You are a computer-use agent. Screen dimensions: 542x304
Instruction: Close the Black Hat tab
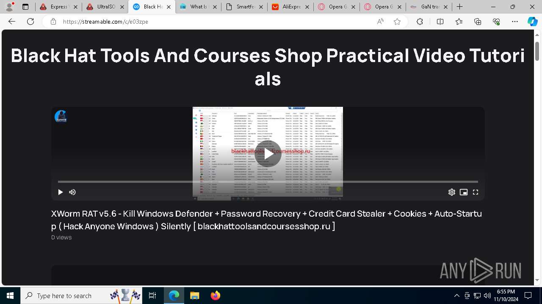(x=169, y=7)
